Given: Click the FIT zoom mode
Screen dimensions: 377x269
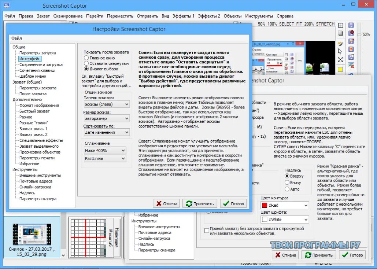Looking at the screenshot, I should point(299,24).
